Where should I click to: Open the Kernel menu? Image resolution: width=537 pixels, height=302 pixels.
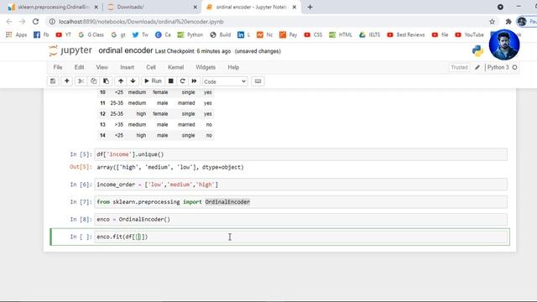[175, 67]
